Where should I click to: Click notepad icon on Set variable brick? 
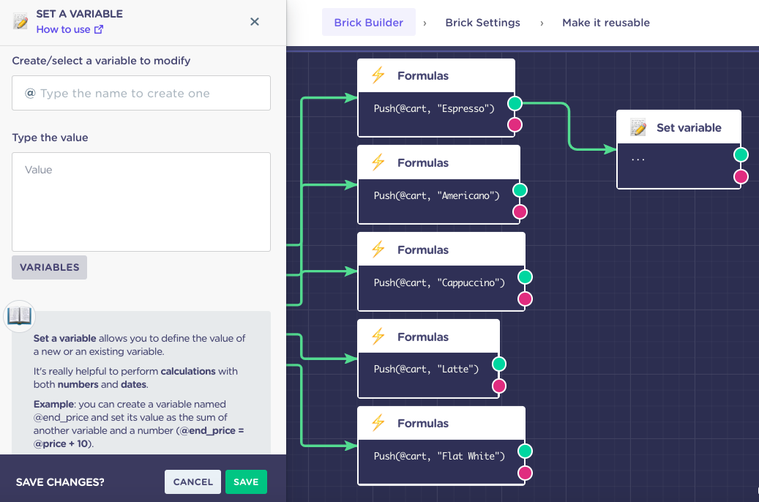[638, 128]
